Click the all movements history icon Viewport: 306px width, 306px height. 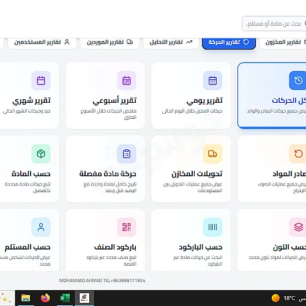coord(298,80)
